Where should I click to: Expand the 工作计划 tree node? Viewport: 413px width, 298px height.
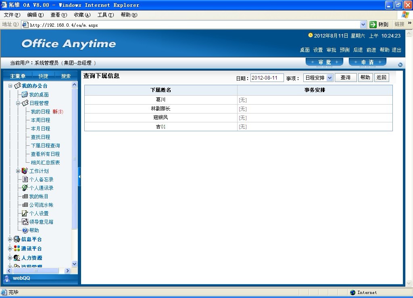(18, 171)
